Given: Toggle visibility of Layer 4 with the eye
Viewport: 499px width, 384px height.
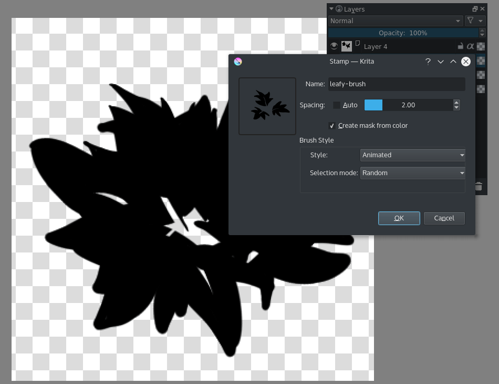Looking at the screenshot, I should (x=334, y=46).
